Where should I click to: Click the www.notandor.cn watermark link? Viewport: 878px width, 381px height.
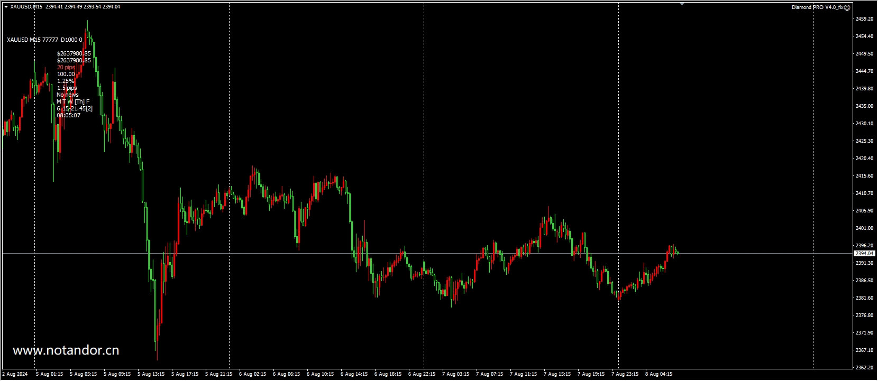(x=66, y=350)
